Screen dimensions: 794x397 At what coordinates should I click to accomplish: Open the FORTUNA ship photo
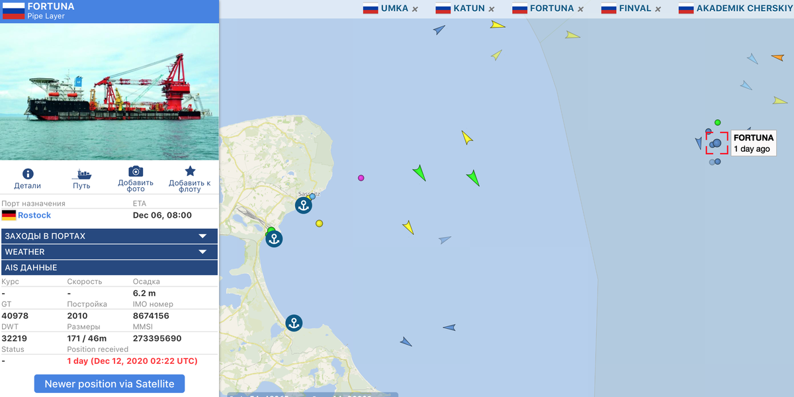click(109, 91)
